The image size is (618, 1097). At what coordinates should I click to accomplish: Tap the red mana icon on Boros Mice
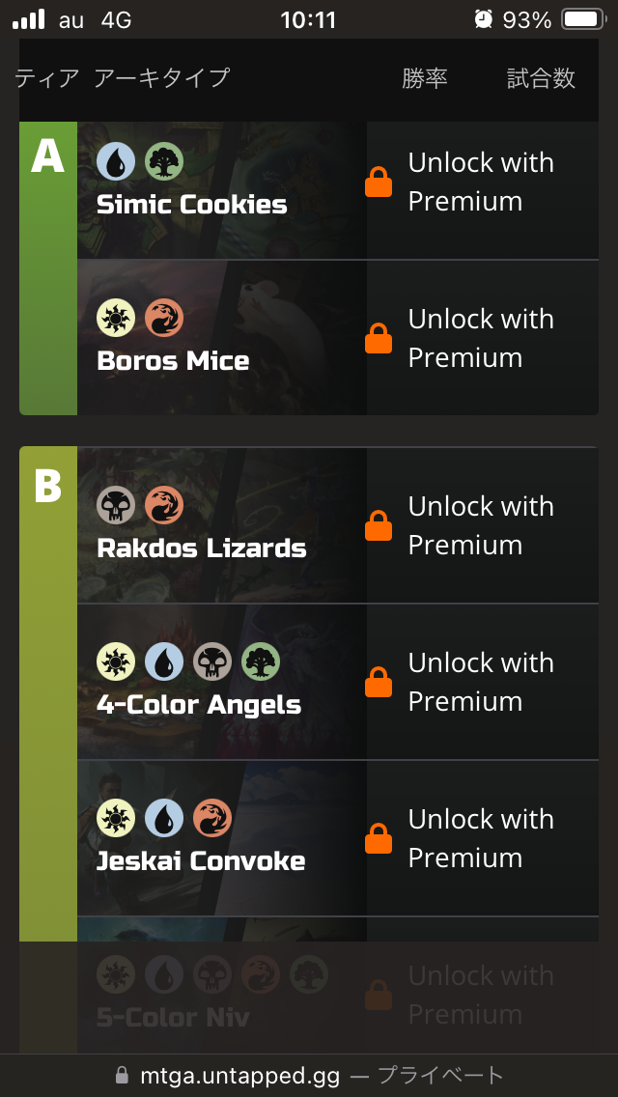click(x=164, y=318)
